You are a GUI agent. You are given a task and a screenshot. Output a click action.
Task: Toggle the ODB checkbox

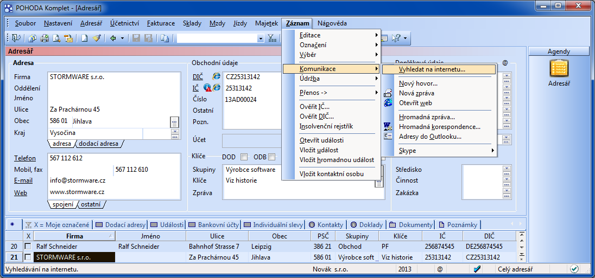click(x=271, y=157)
